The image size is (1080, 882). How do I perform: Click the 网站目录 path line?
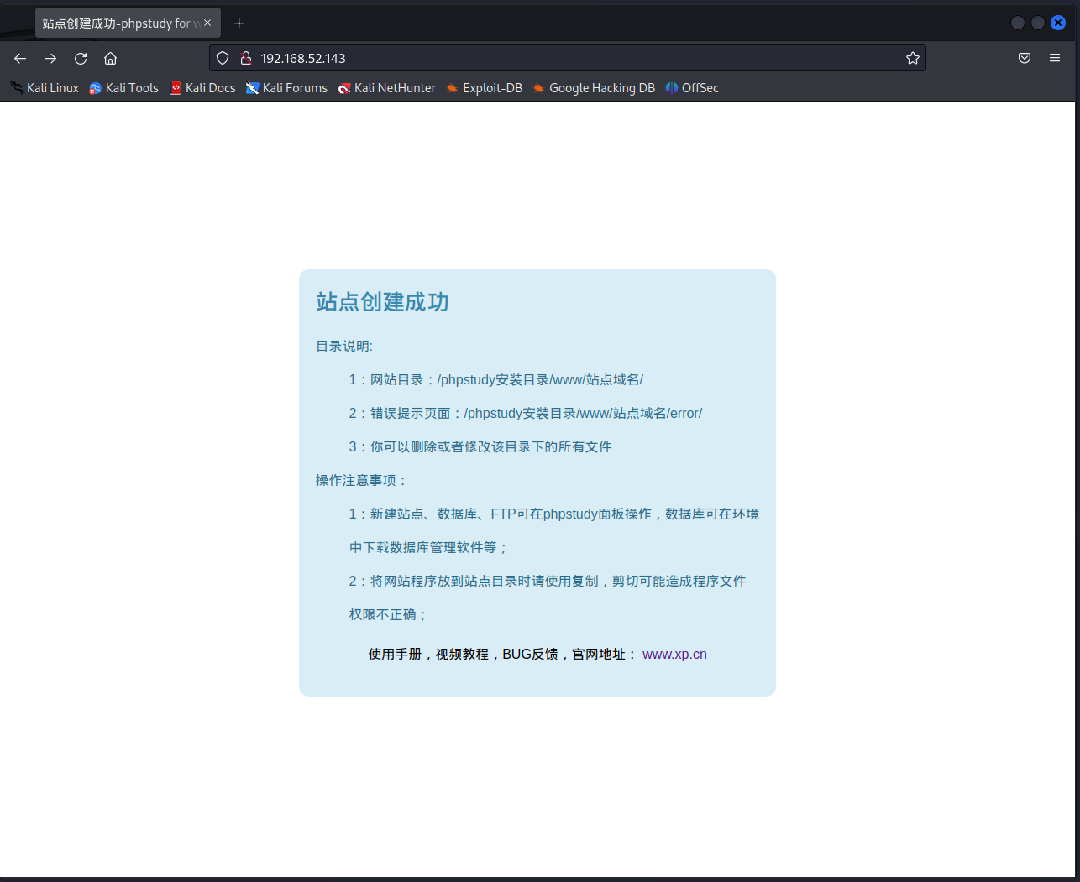pos(496,379)
